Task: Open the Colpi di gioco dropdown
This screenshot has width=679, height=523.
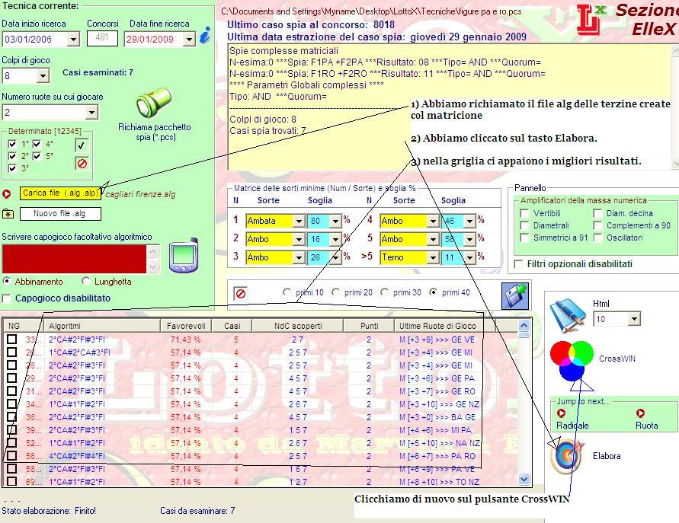Action: pos(43,76)
